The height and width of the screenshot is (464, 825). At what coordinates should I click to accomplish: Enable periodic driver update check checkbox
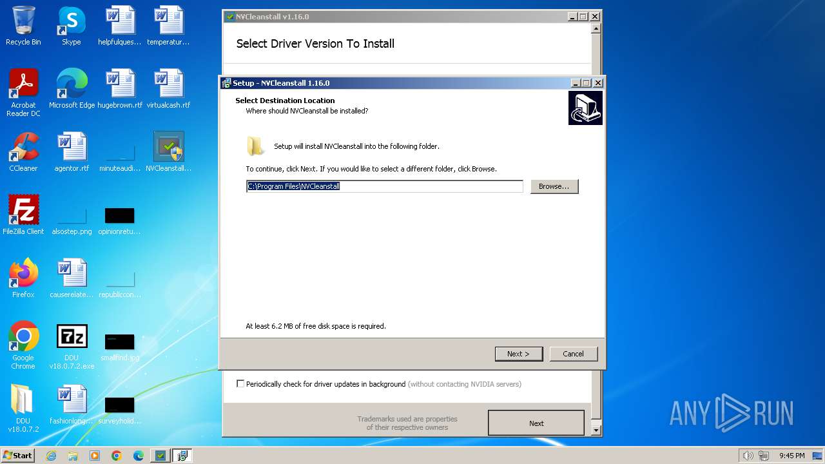pos(240,383)
